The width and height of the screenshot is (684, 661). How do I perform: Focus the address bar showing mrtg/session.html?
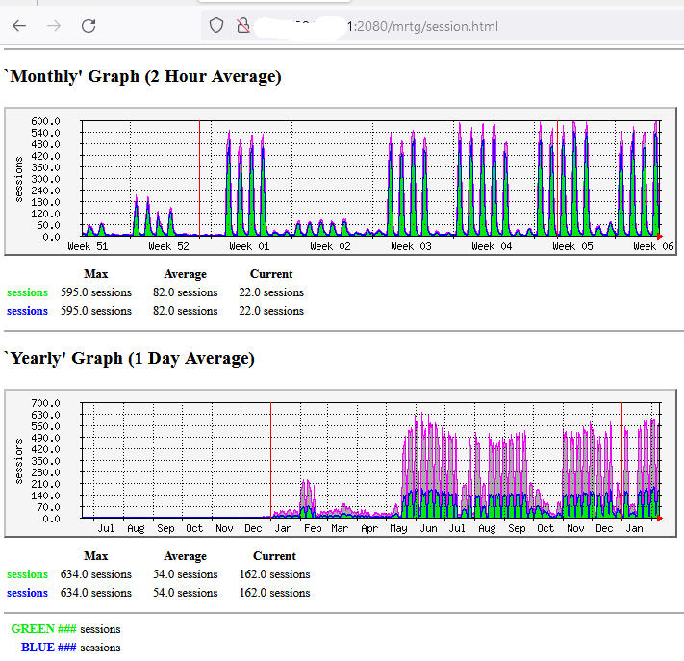(433, 26)
